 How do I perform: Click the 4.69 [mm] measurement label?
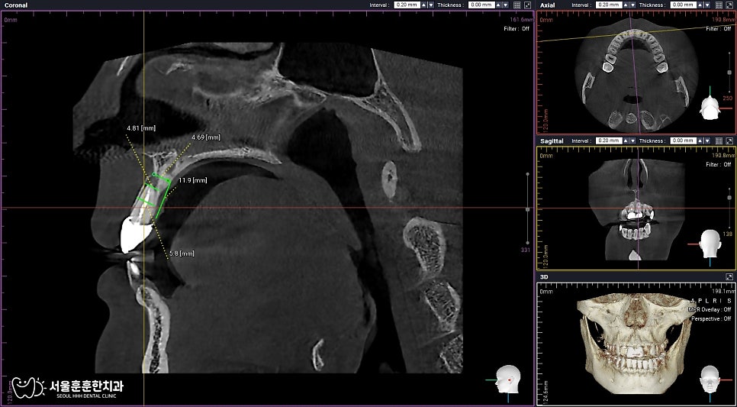[206, 137]
